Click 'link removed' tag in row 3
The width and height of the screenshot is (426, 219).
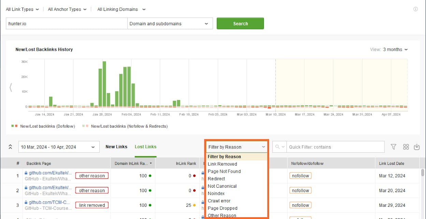pyautogui.click(x=92, y=205)
